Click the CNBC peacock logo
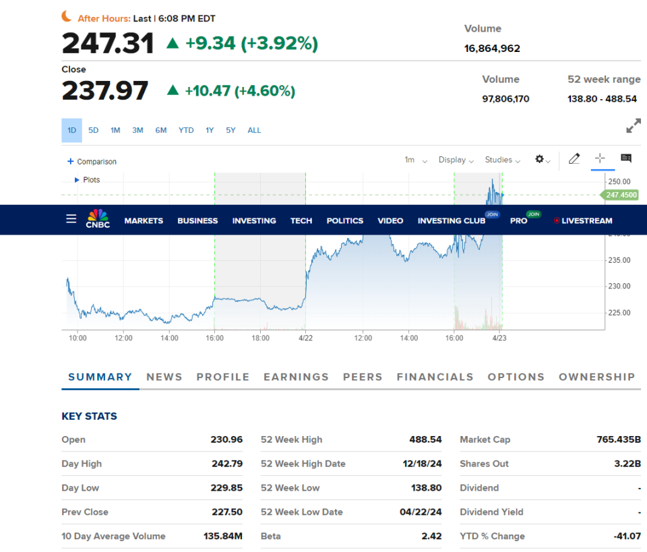647x552 pixels. point(98,219)
